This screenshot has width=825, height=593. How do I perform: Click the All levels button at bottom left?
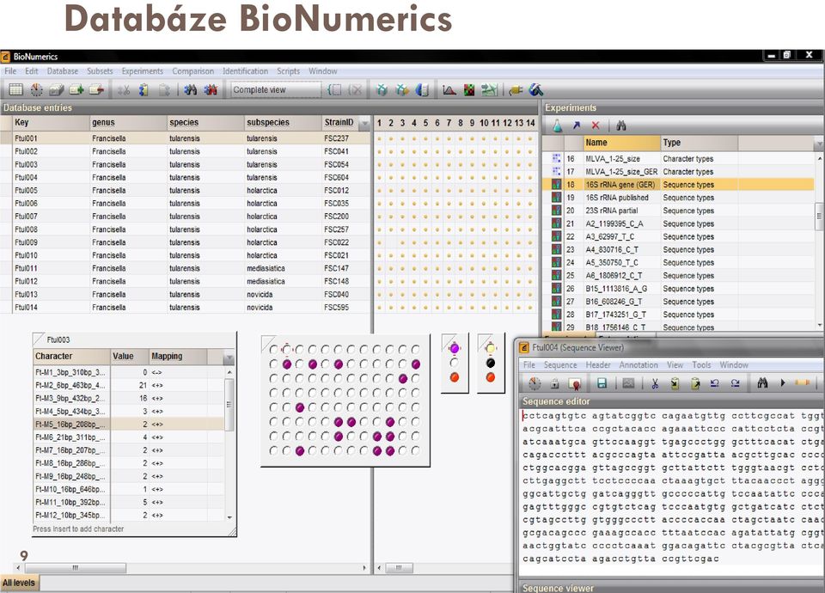click(x=19, y=583)
